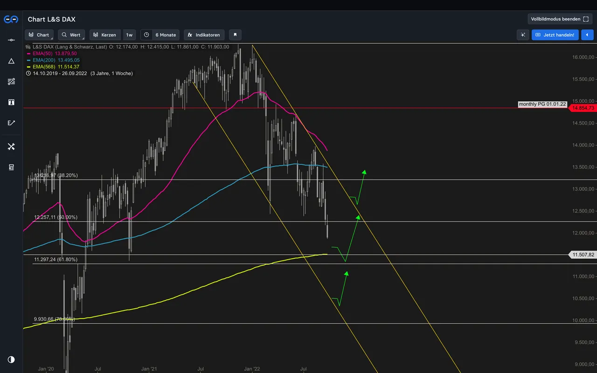This screenshot has height=373, width=597.
Task: Open the Fibonacci/retracement lines tool
Action: 11,82
